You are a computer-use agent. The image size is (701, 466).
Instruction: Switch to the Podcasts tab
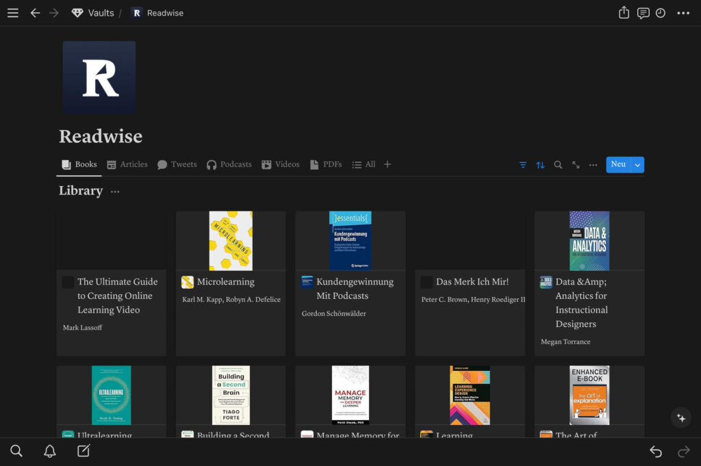tap(229, 164)
